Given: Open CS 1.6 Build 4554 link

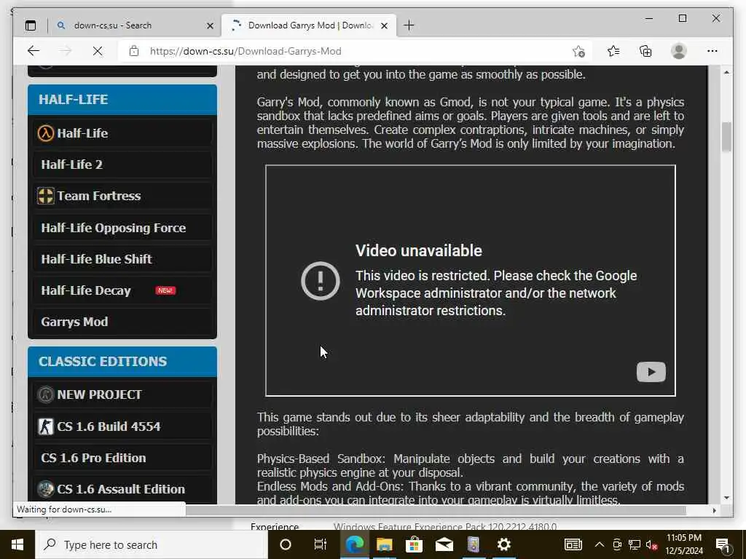Looking at the screenshot, I should point(122,427).
